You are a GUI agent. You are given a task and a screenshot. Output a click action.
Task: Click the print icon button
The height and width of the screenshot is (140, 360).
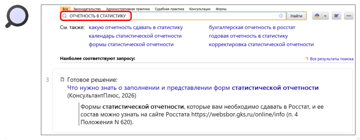[x=317, y=16]
